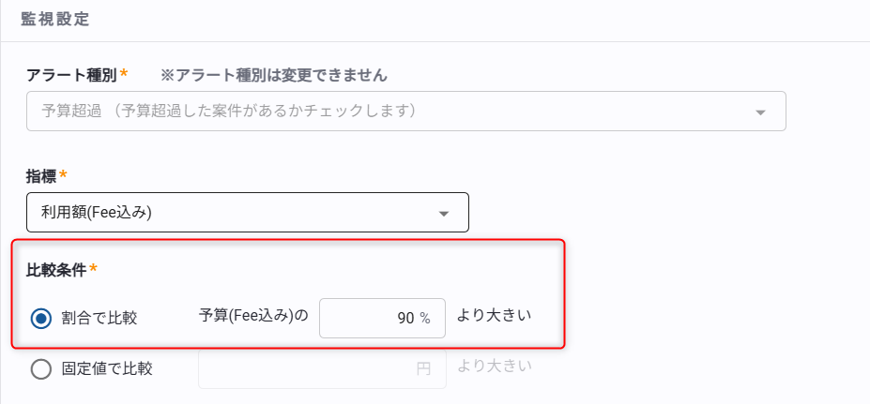Open the 指標 dropdown arrow

pos(444,214)
